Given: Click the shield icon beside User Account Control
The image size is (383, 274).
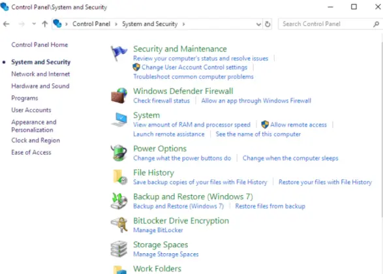Looking at the screenshot, I should [136, 67].
